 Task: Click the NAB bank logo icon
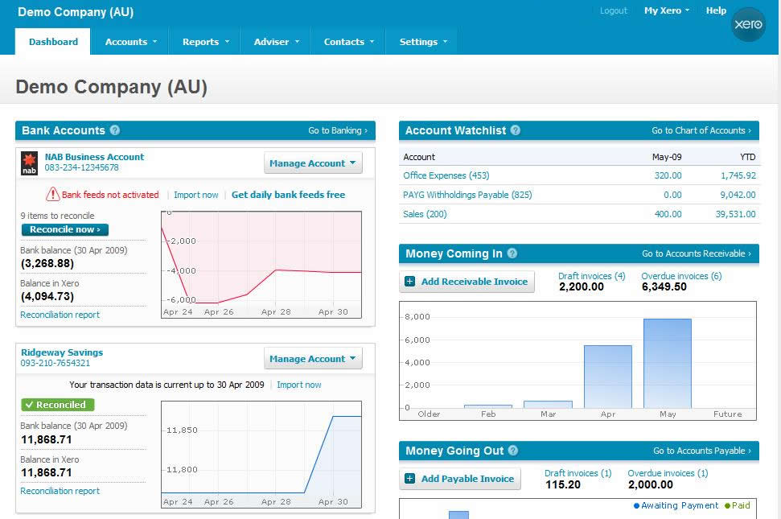[x=29, y=163]
